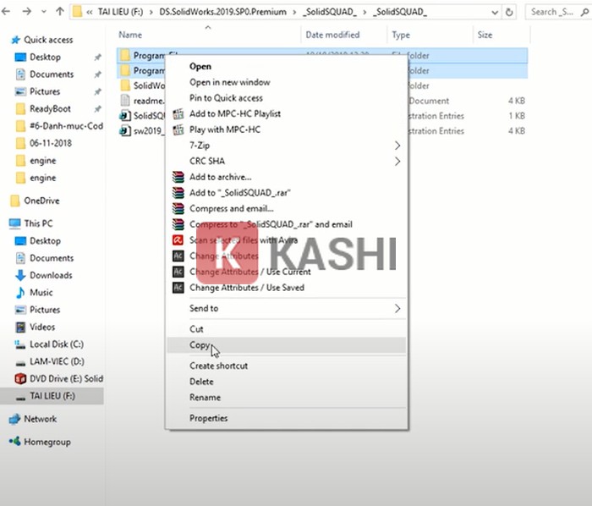Screen dimensions: 592x506
Task: Open Quick access star icon
Action: pyautogui.click(x=15, y=40)
